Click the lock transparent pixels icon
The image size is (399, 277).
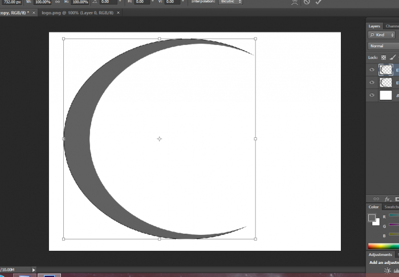click(x=384, y=58)
